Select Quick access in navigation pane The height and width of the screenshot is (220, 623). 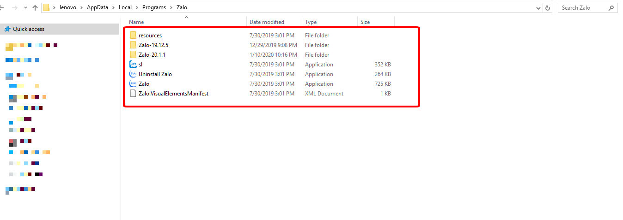pos(60,29)
